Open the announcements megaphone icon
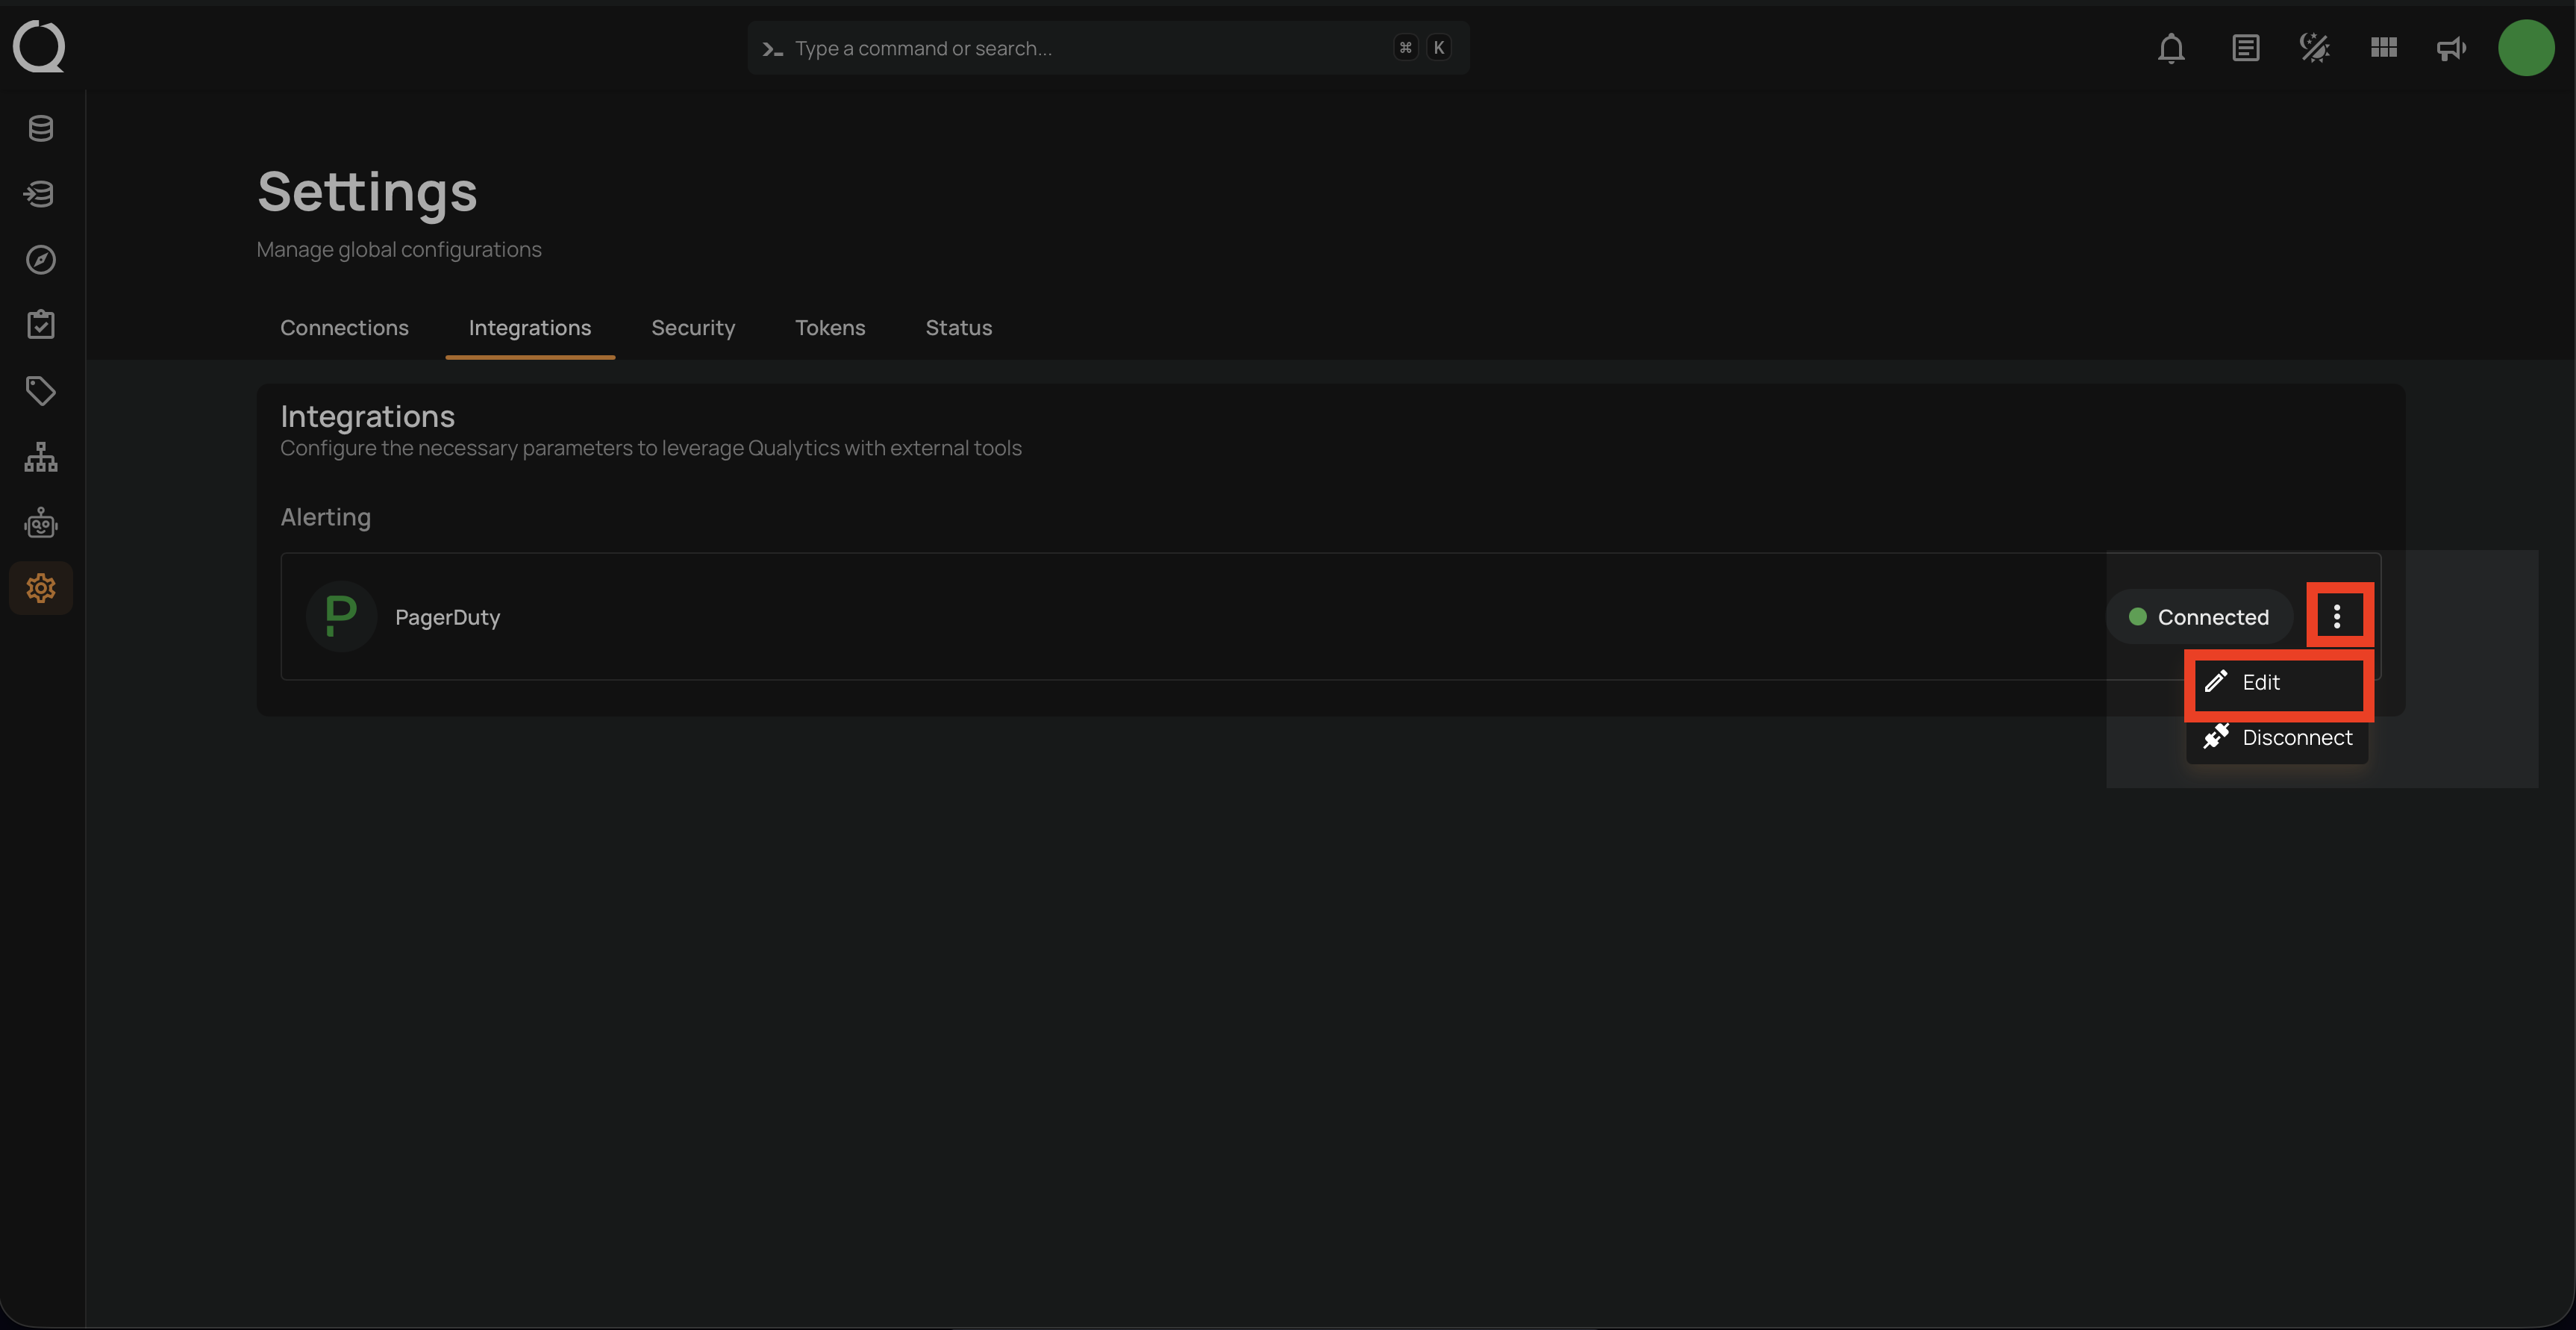The width and height of the screenshot is (2576, 1330). pos(2451,47)
